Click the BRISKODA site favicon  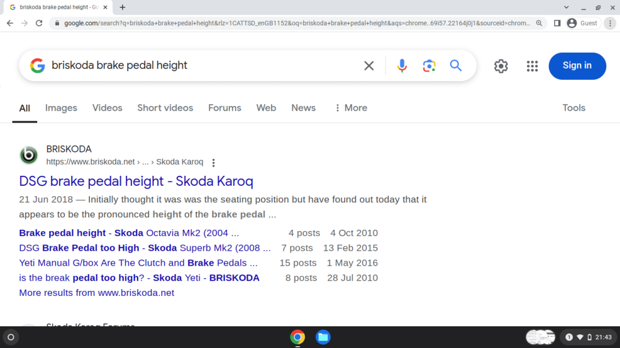coord(29,155)
